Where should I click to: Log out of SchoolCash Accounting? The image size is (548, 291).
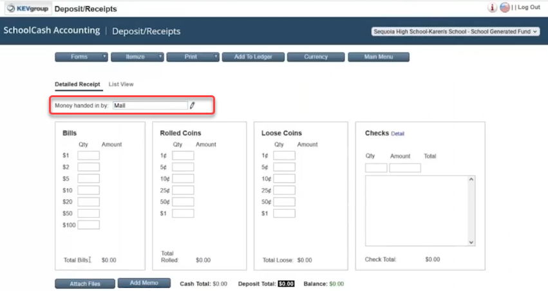[529, 7]
